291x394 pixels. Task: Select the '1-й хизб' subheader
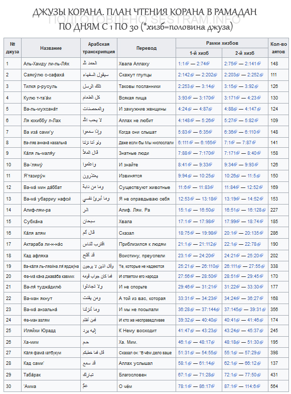(199, 53)
